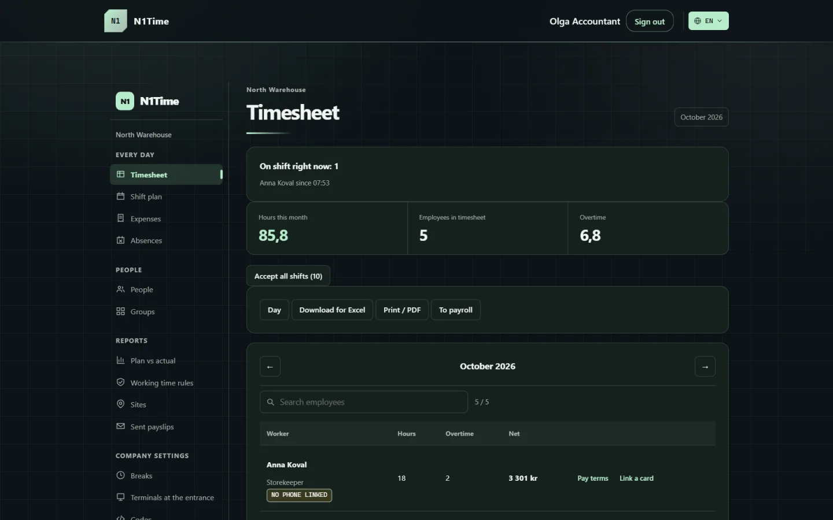Open the EN language dropdown
Viewport: 833px width, 520px height.
tap(709, 21)
